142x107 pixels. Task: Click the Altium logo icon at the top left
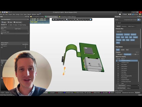pos(1,12)
